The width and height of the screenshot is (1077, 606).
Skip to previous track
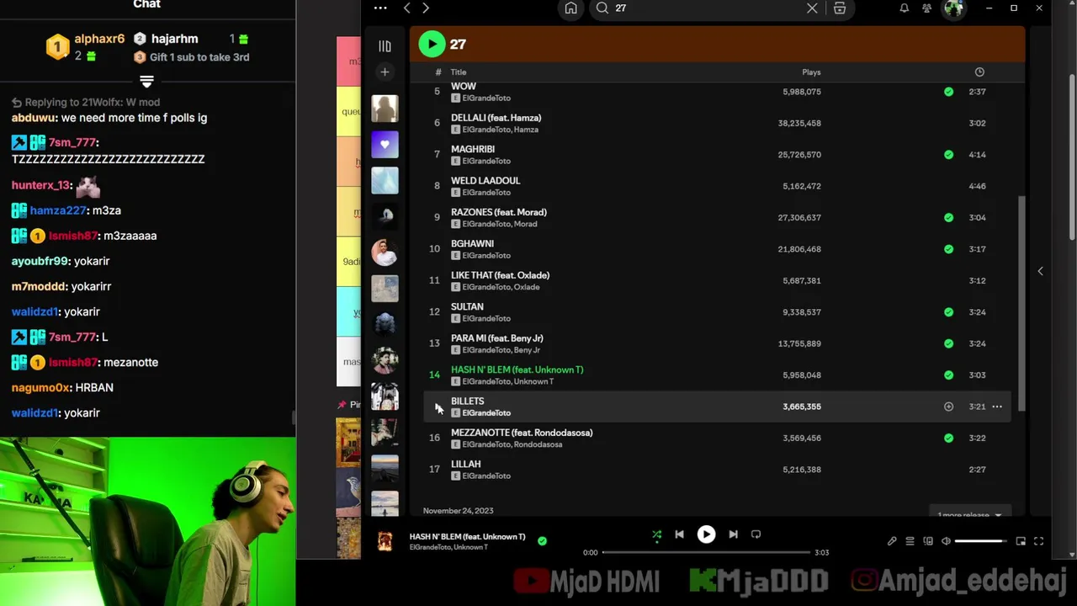pos(679,534)
